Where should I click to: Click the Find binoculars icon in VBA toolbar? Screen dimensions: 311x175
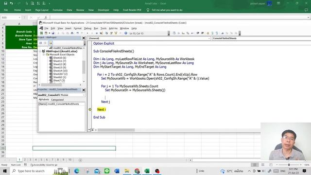[x=72, y=33]
